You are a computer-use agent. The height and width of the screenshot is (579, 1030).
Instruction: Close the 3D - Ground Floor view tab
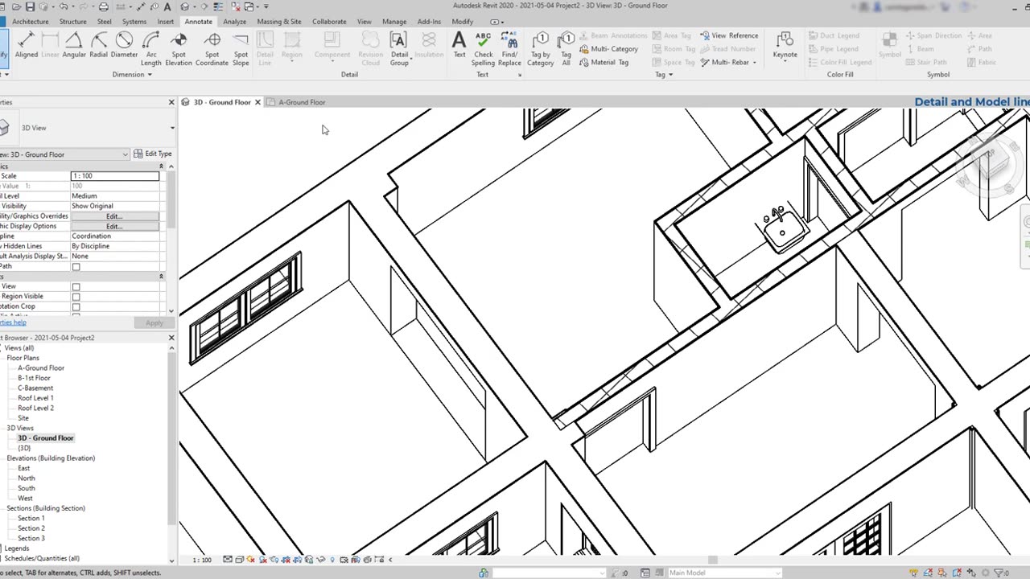click(257, 102)
